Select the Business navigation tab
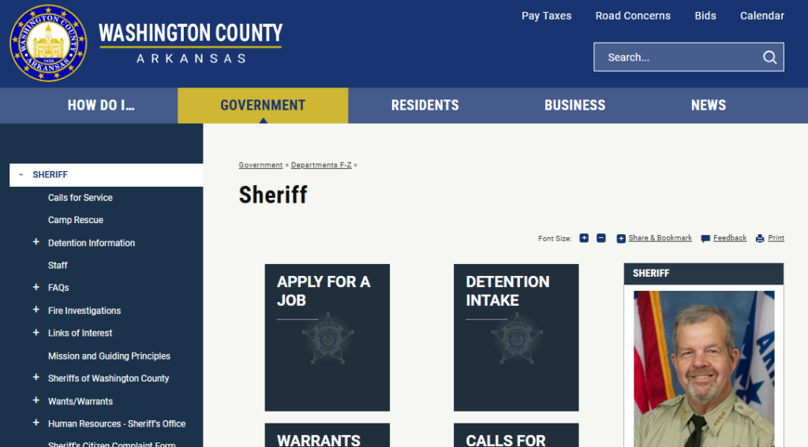This screenshot has height=447, width=808. 574,106
